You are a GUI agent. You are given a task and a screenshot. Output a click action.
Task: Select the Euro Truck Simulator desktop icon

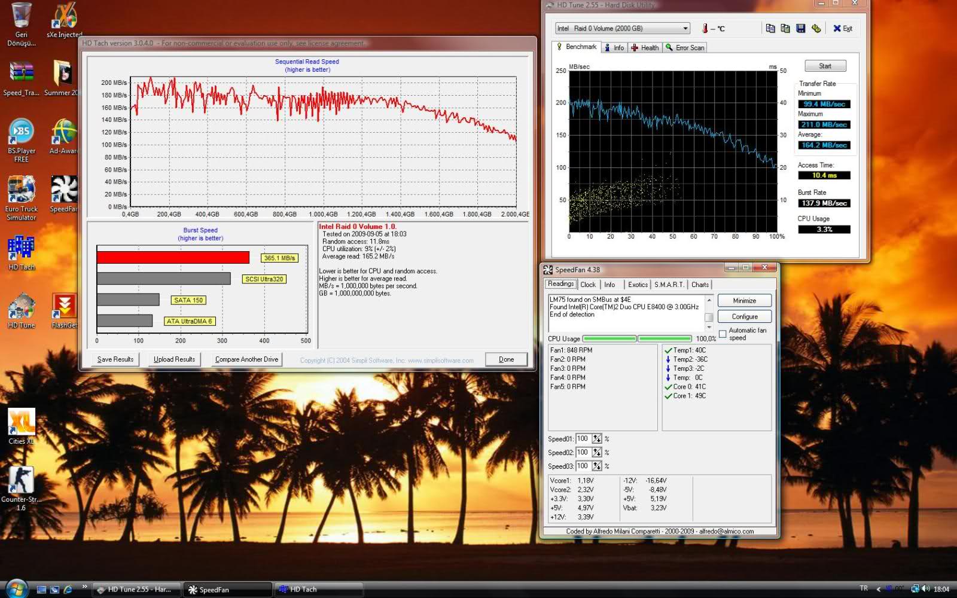tap(22, 198)
